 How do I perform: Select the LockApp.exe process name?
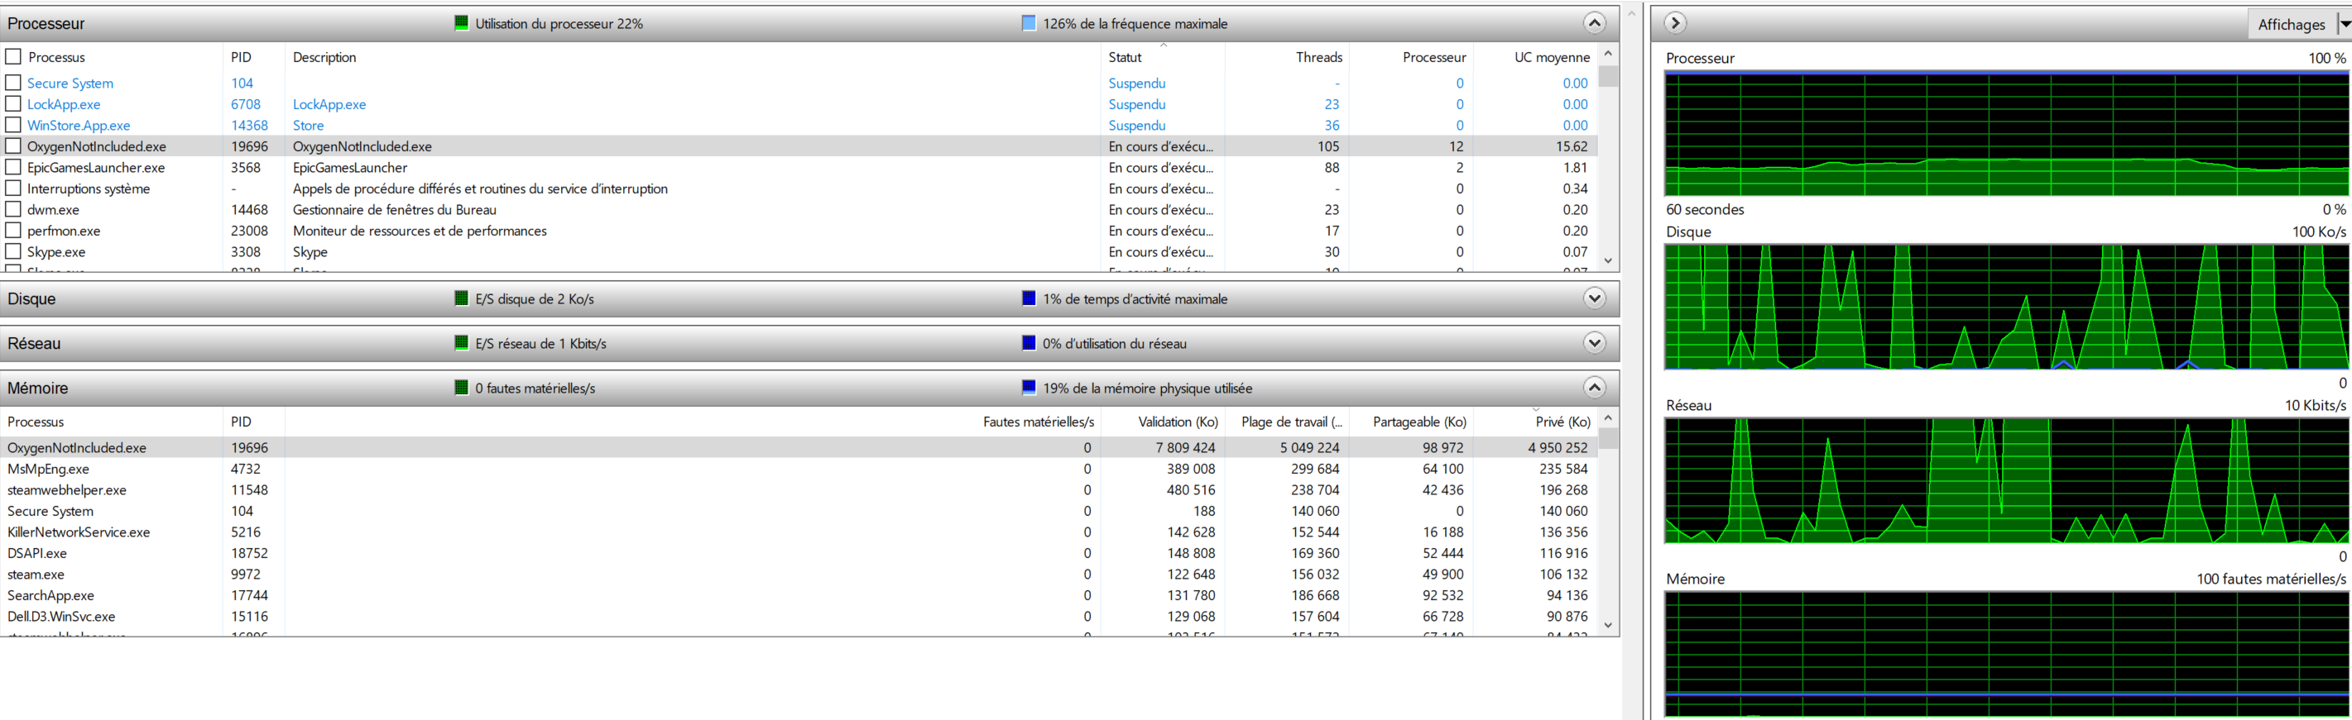(64, 104)
